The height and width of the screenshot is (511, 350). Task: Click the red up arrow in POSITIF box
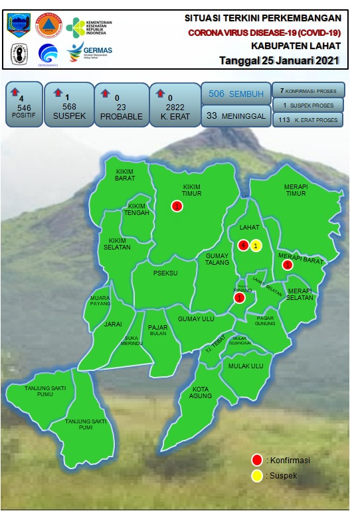(x=15, y=92)
